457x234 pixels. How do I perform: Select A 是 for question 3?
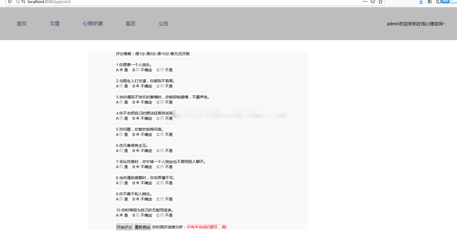pos(121,102)
